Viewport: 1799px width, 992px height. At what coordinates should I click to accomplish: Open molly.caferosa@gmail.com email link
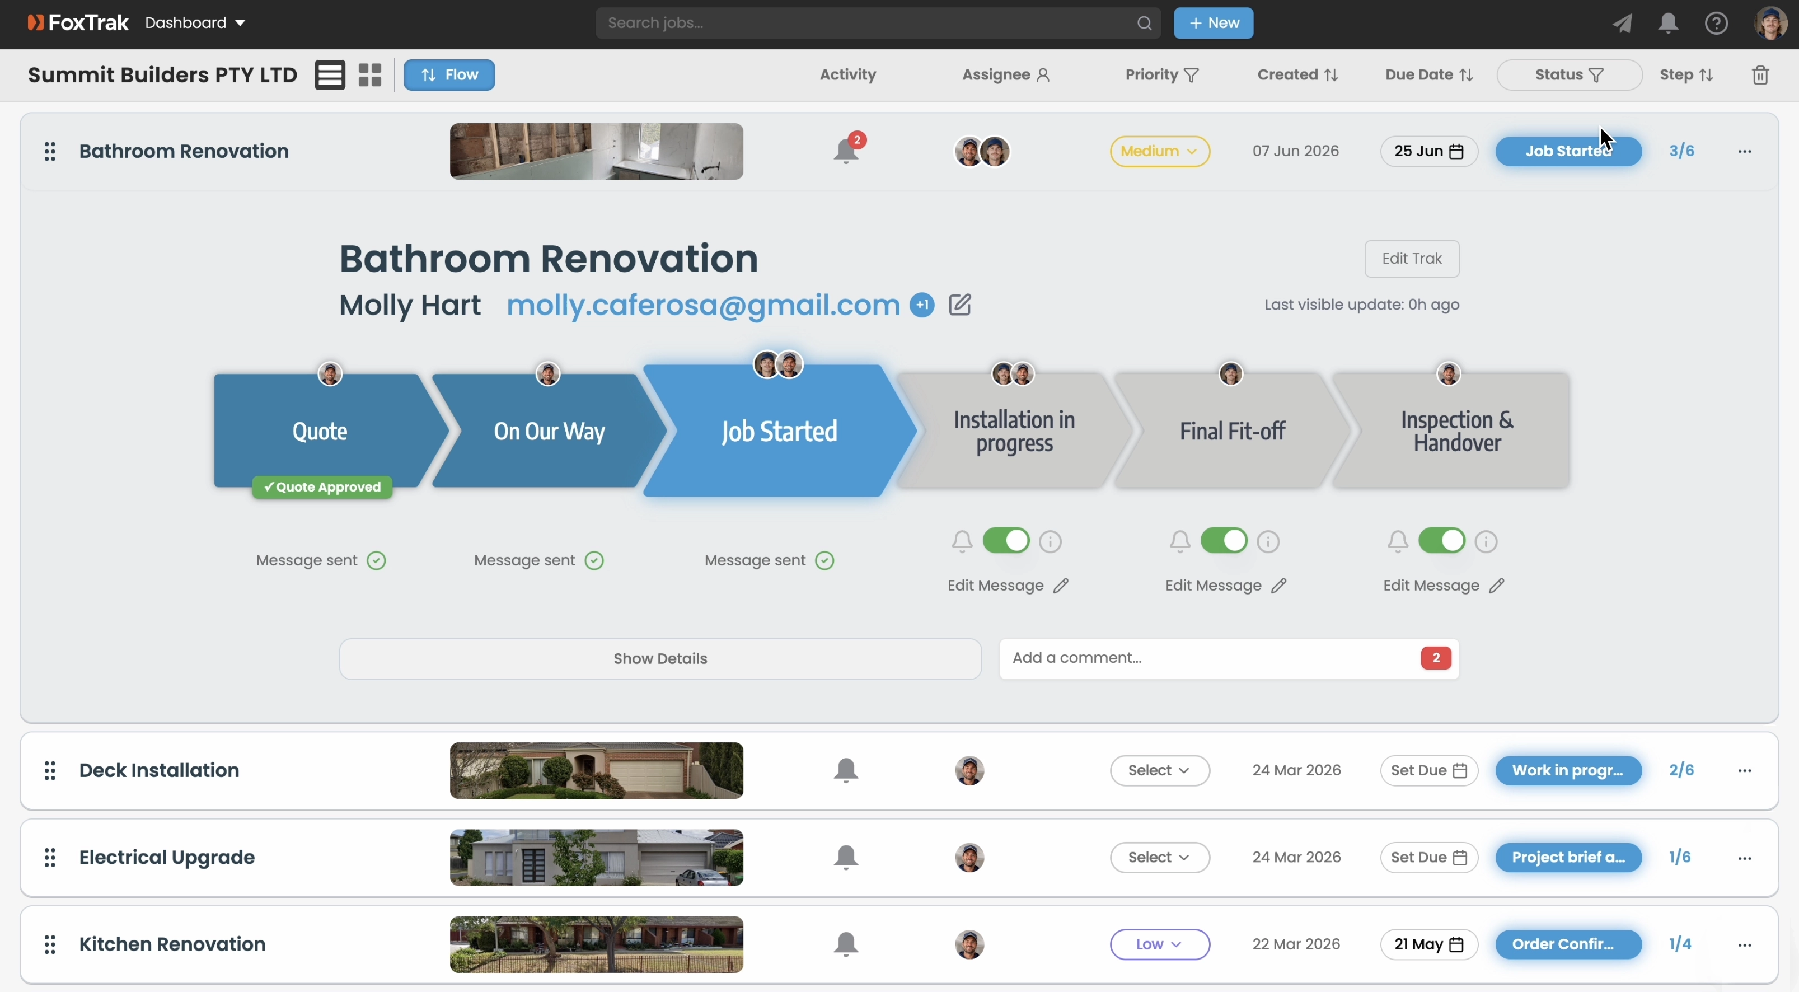(x=702, y=305)
